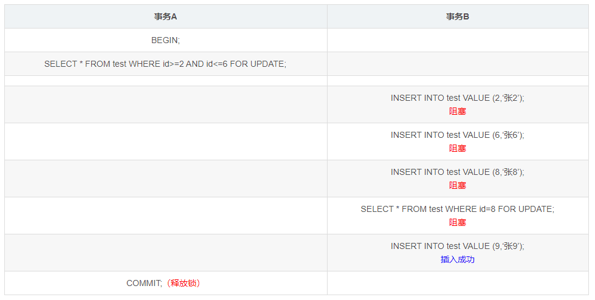Select the BEGIN; statement text
The height and width of the screenshot is (300, 595).
click(165, 40)
